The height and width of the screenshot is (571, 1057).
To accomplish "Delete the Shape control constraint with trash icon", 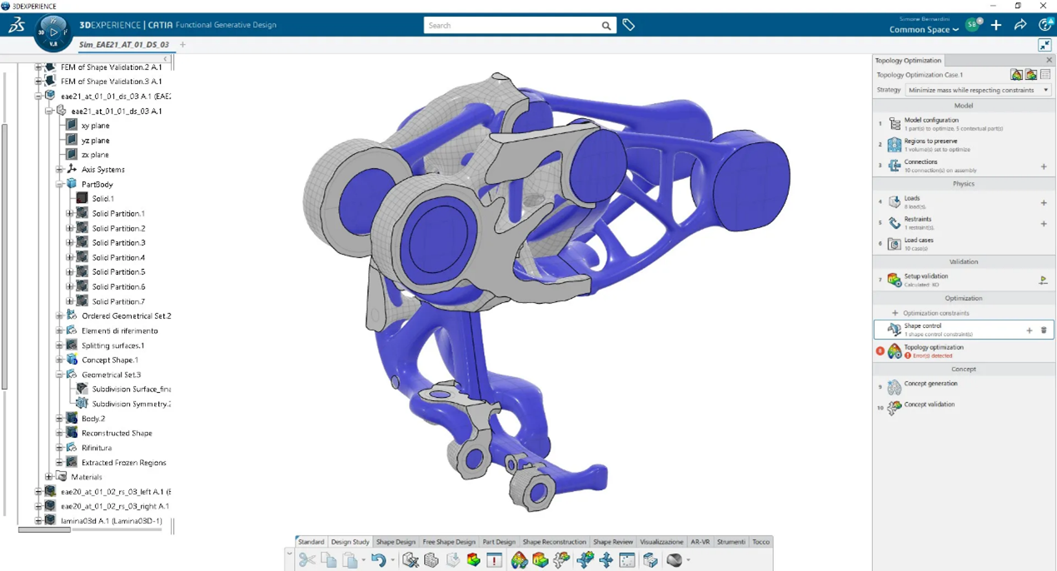I will click(1044, 330).
